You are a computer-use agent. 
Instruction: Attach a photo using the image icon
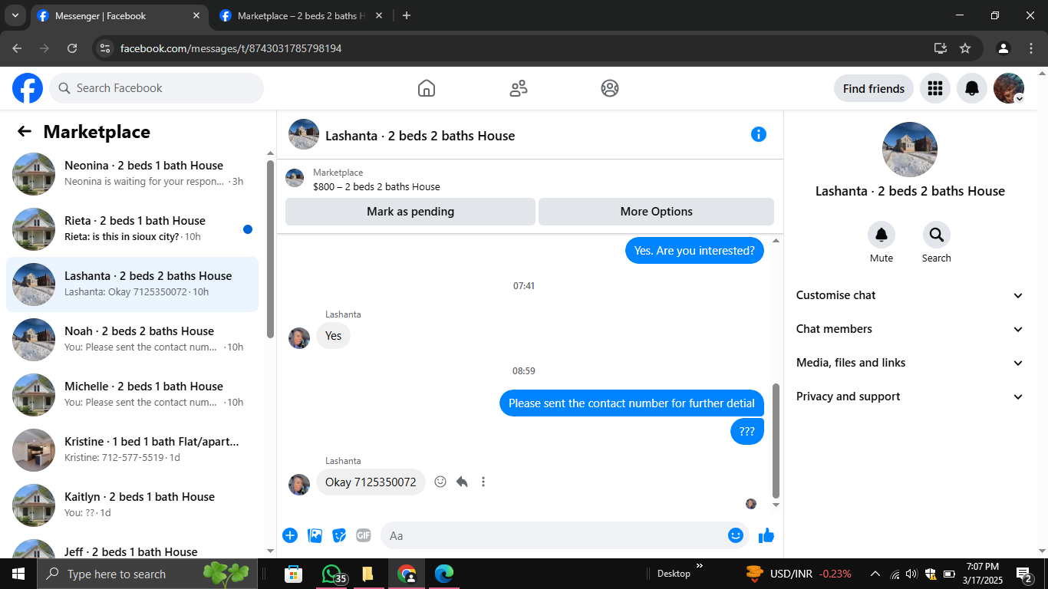315,535
